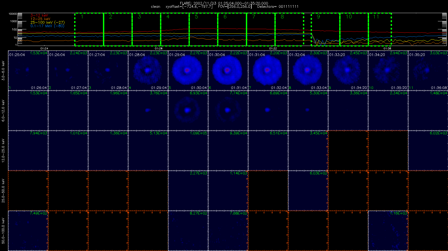Open the 12.0-25.0 keV image with peak 1.09E+05
Screen dimensions: 448x251
[188, 150]
